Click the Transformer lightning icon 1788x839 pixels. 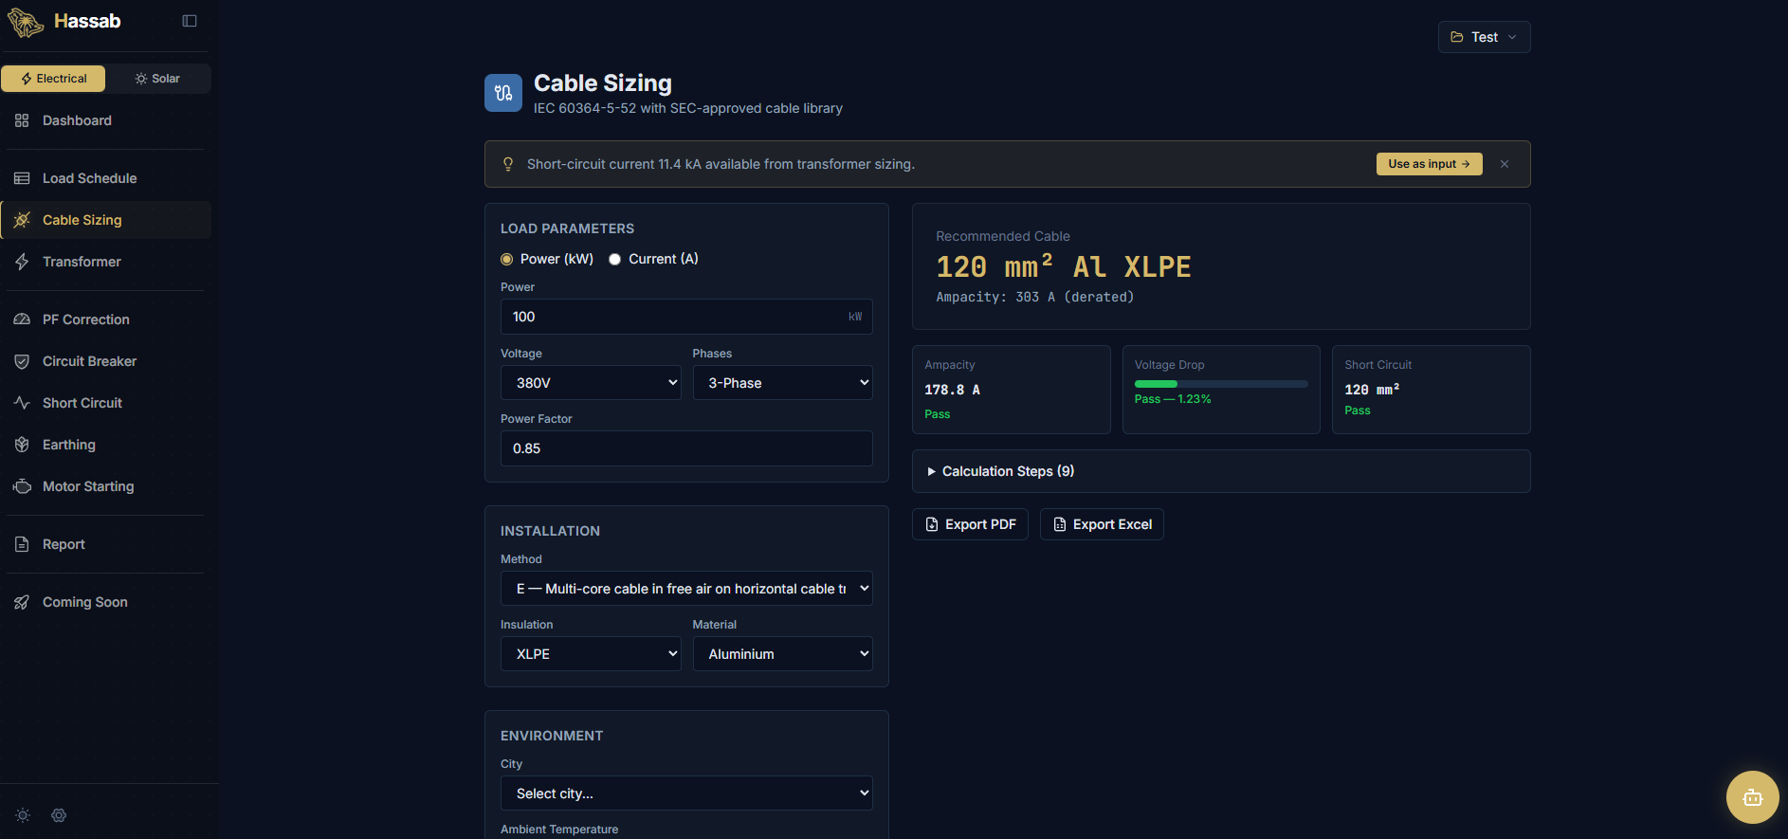[22, 262]
